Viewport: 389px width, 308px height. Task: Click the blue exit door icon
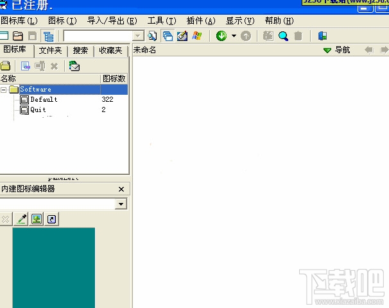[322, 36]
